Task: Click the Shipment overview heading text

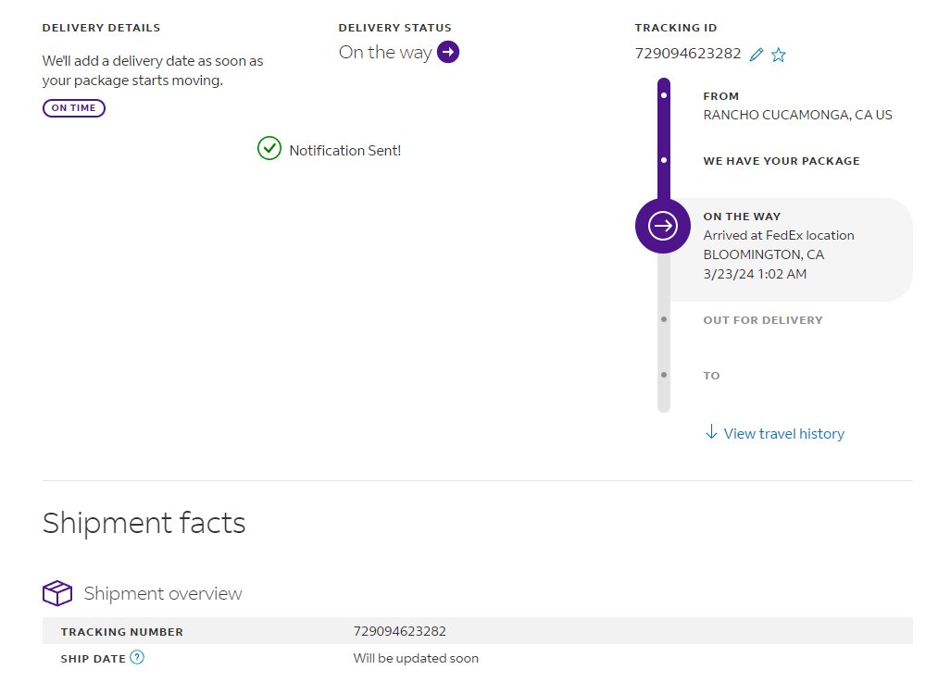Action: coord(163,593)
